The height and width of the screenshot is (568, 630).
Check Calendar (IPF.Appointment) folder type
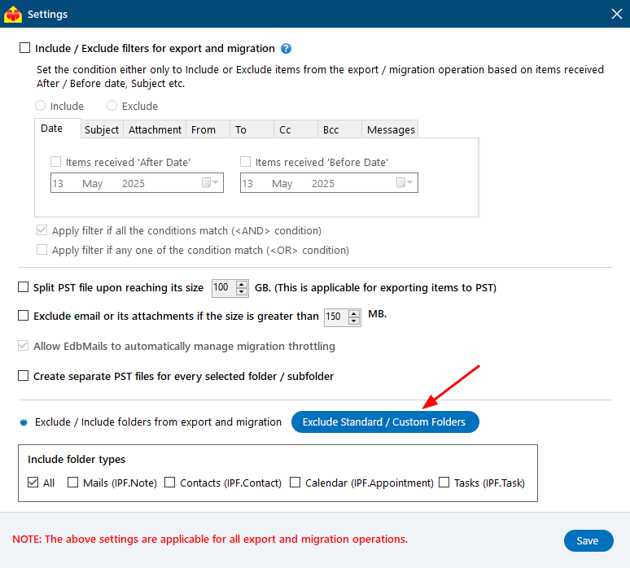295,482
